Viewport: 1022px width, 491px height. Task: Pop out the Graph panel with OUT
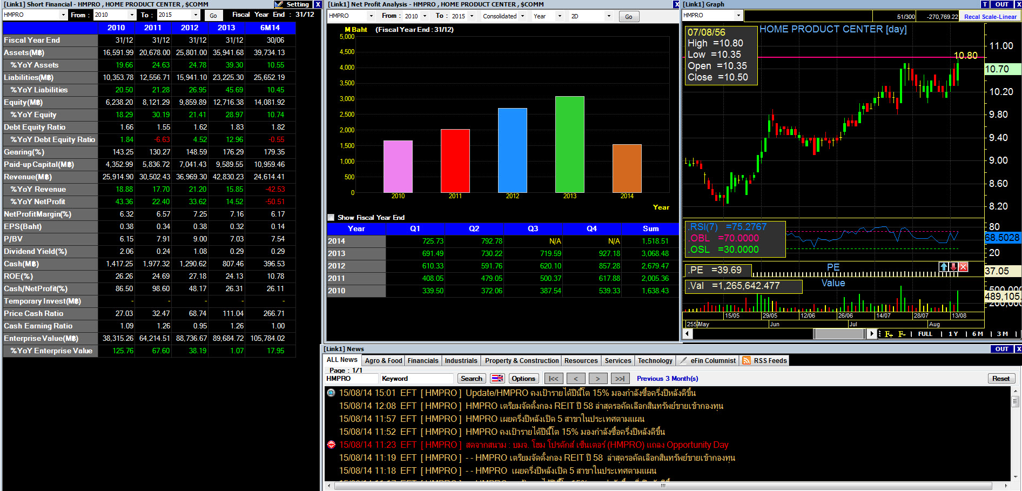(x=1002, y=4)
